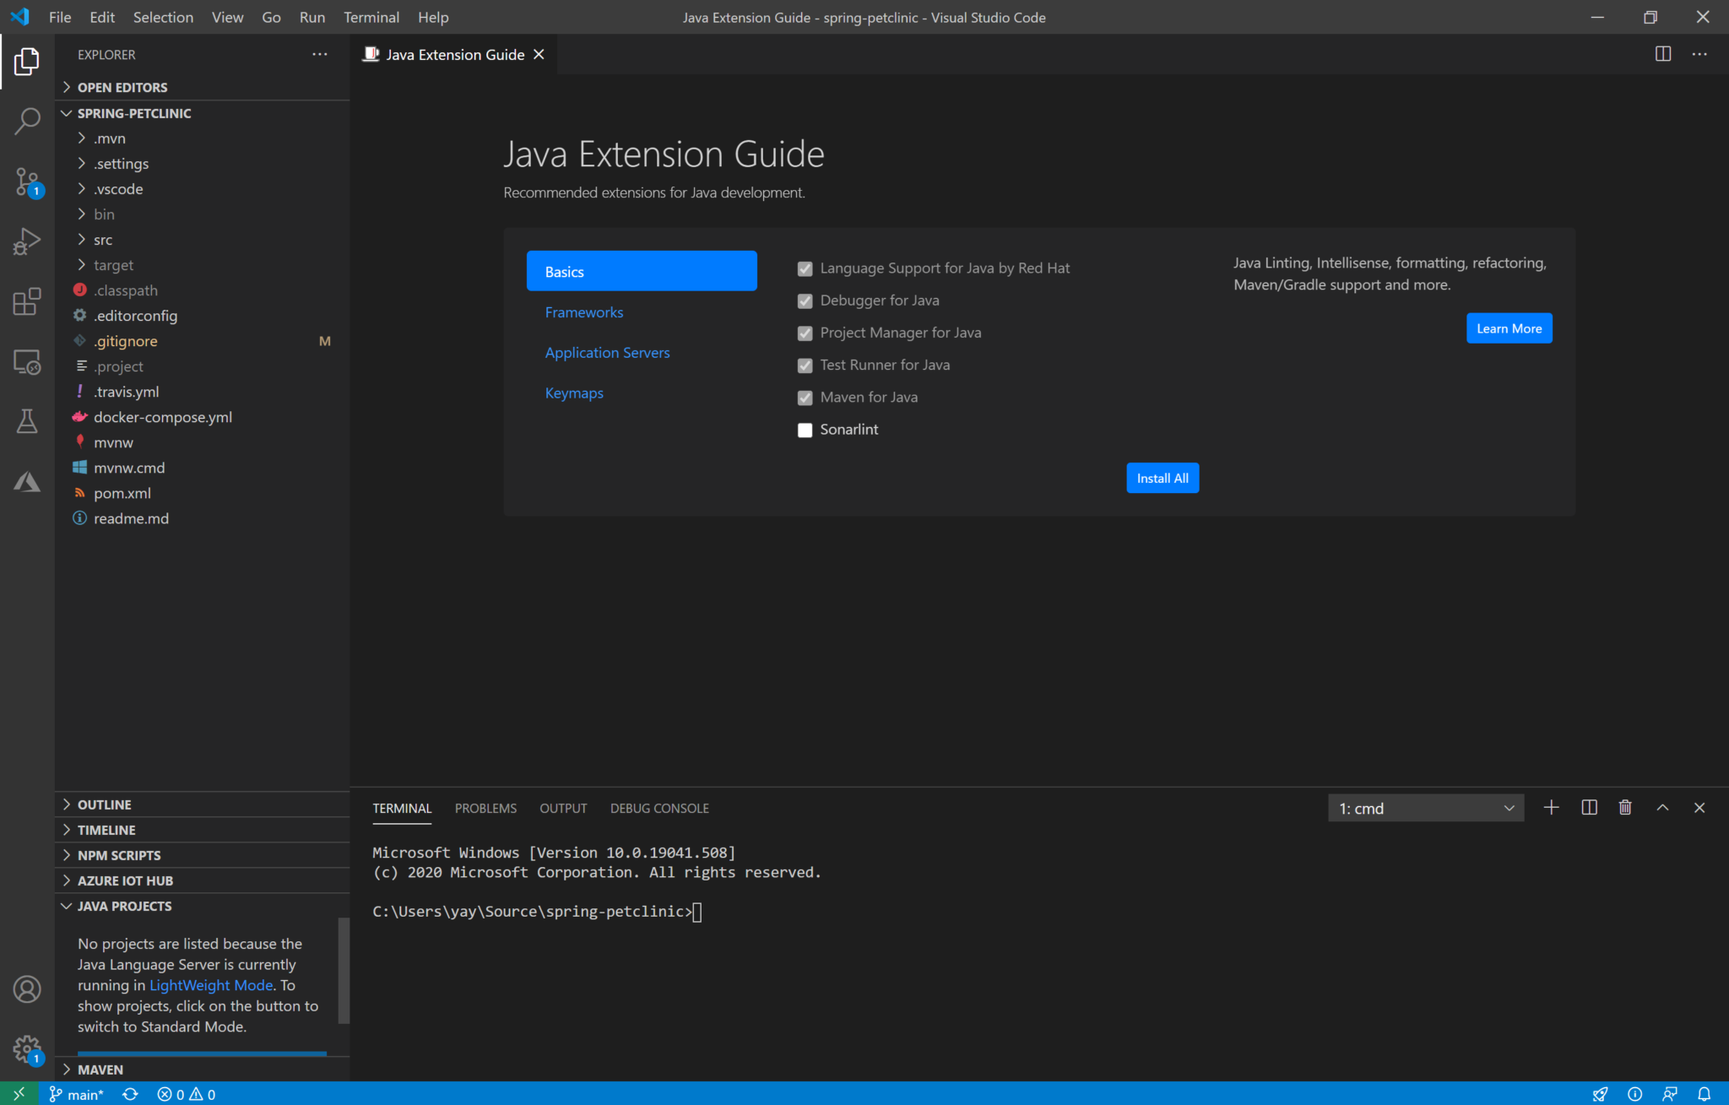Screen dimensions: 1729x1105
Task: Open the LightWeight Mode link
Action: [x=210, y=985]
